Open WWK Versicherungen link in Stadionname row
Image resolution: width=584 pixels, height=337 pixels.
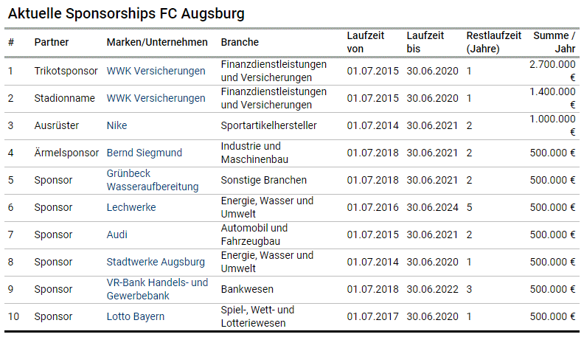coord(156,98)
